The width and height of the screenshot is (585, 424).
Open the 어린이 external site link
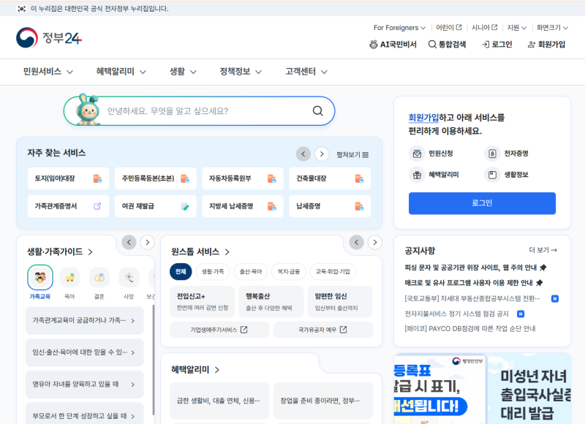point(449,28)
